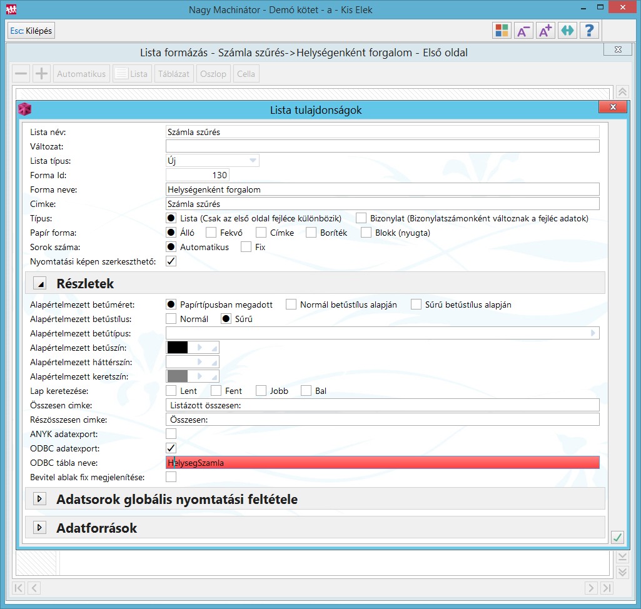This screenshot has height=609, width=641.
Task: Select Címke paper form
Action: [261, 233]
